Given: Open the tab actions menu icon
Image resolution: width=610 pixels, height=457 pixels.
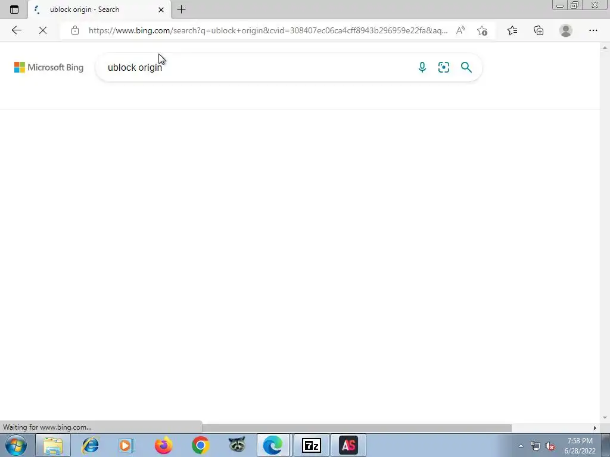Looking at the screenshot, I should coord(14,10).
